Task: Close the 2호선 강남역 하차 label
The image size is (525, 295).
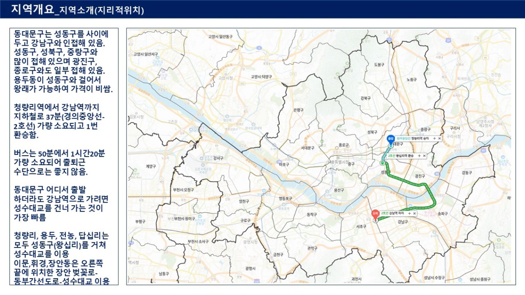Action: 414,213
